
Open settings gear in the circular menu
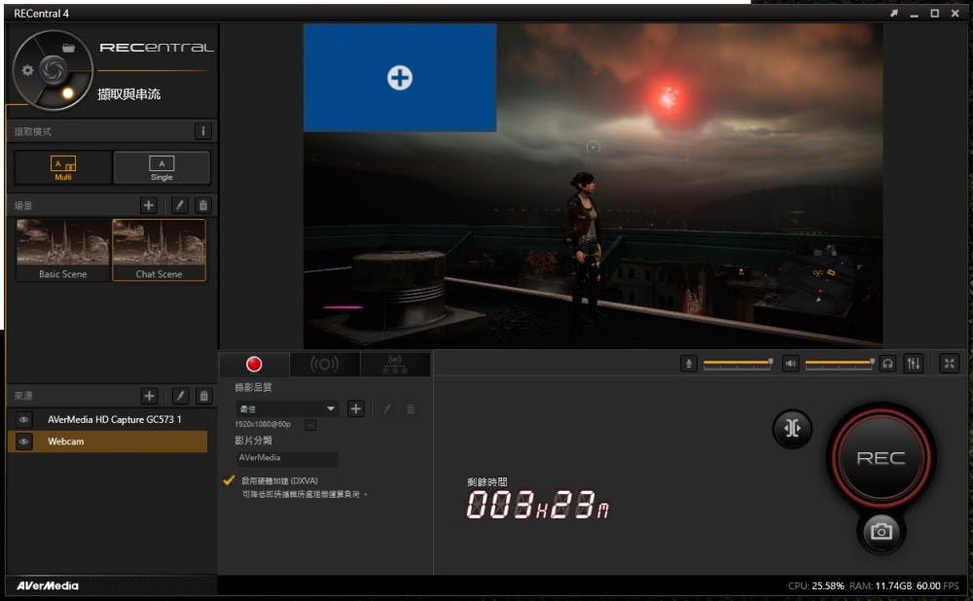point(28,71)
